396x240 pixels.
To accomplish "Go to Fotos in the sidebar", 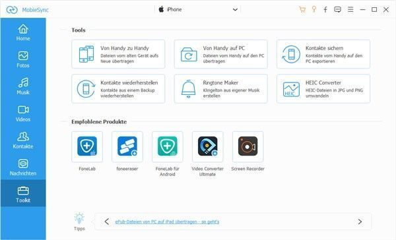I will click(23, 59).
